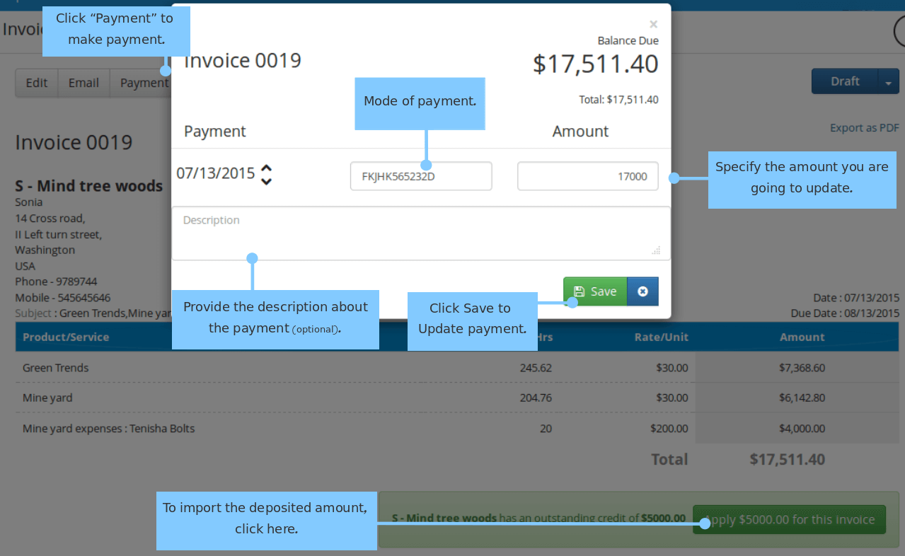
Task: Select the Email button in the toolbar
Action: click(83, 83)
